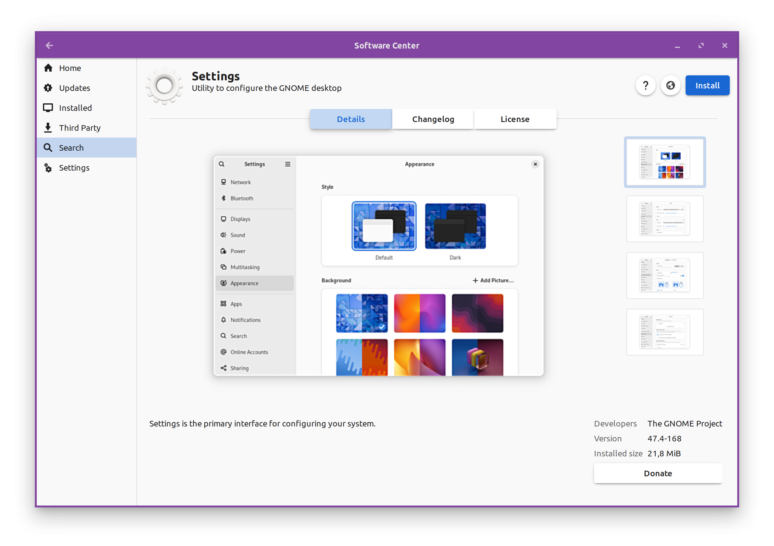Open Home from the sidebar
This screenshot has height=546, width=774.
click(70, 68)
